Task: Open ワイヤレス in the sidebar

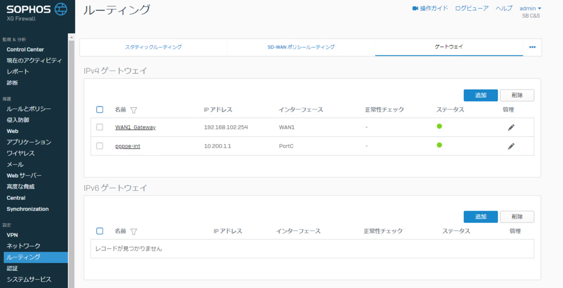Action: [x=20, y=153]
